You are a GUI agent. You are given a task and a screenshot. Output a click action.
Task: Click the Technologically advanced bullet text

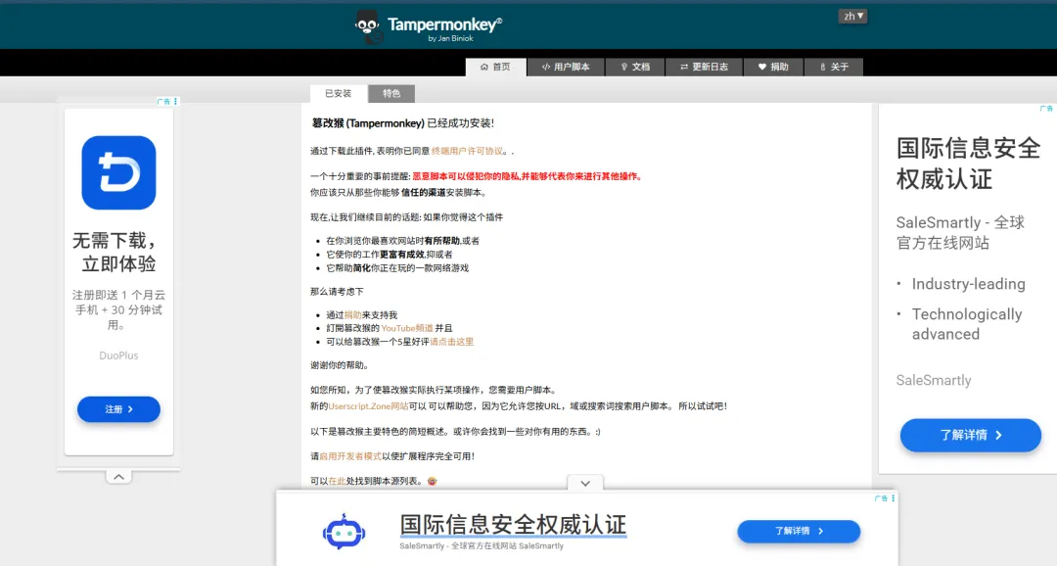coord(967,324)
